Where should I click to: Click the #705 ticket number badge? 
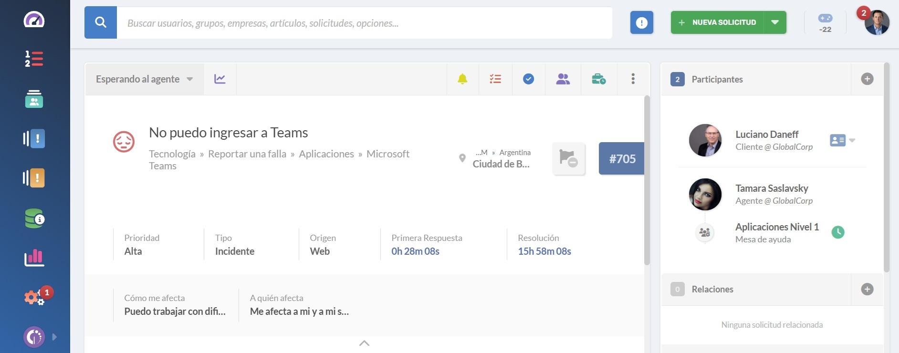pos(622,159)
